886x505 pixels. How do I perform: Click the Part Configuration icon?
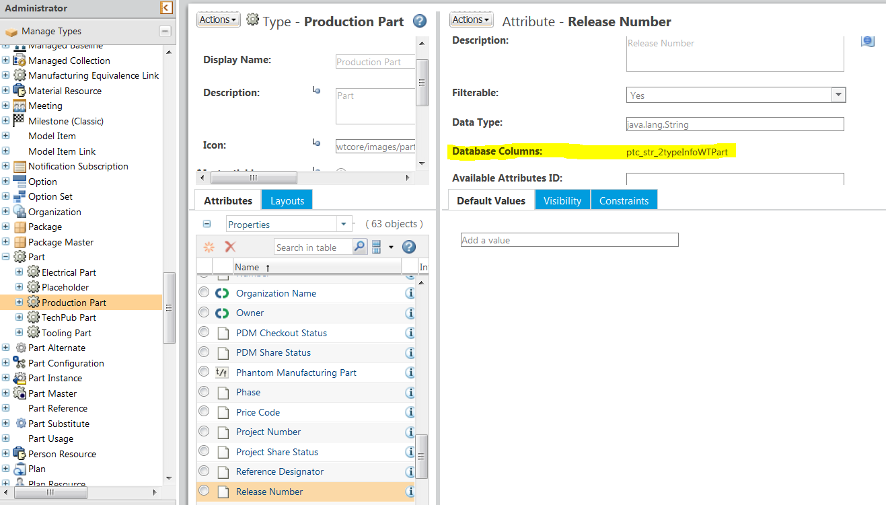point(20,363)
